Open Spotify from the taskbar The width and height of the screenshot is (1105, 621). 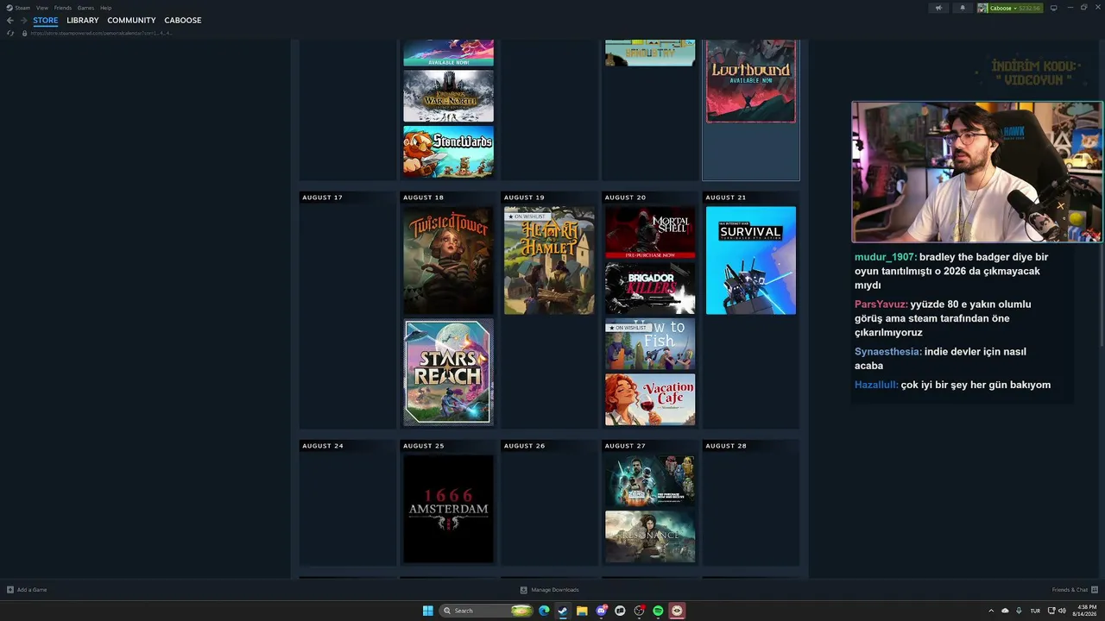[x=658, y=611]
